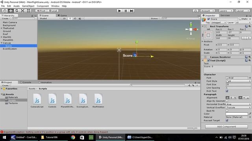Toggle the Text (Script) enabled checkbox
The width and height of the screenshot is (252, 141).
coord(208,60)
